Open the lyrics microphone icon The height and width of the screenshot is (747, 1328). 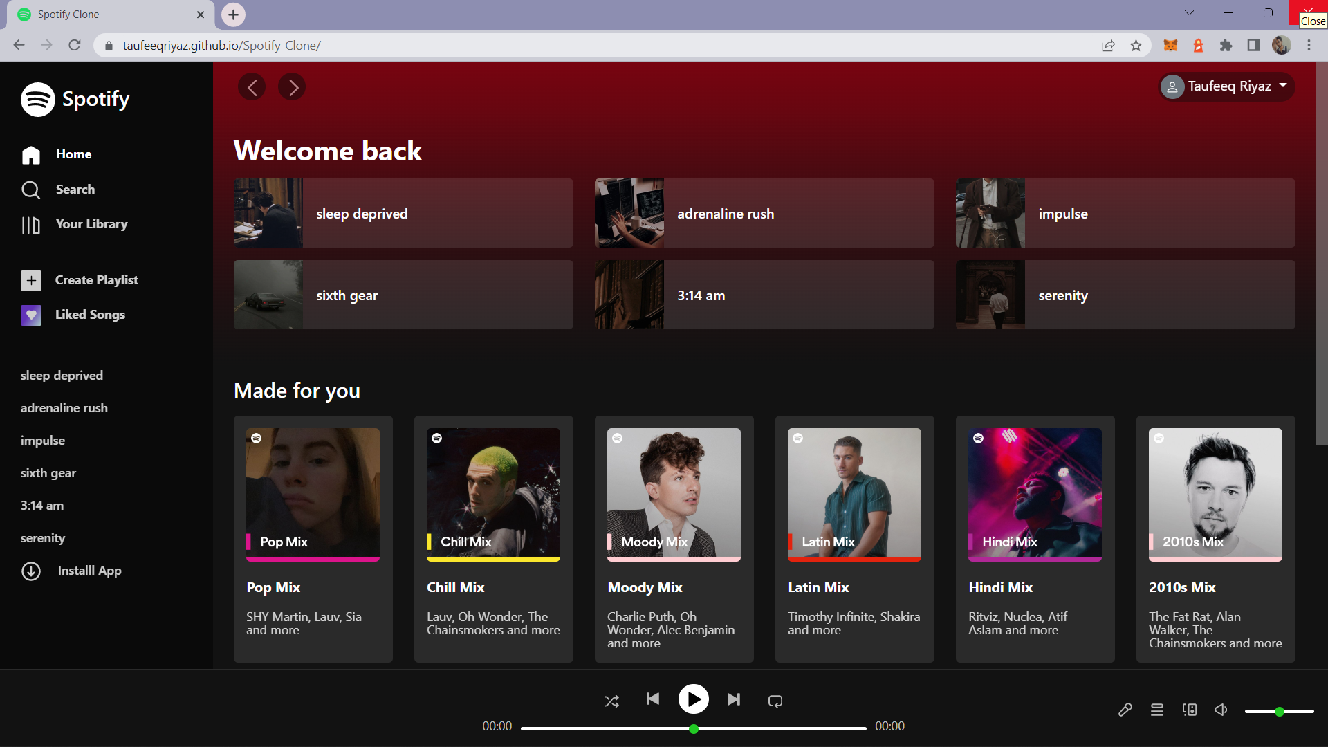pos(1125,710)
